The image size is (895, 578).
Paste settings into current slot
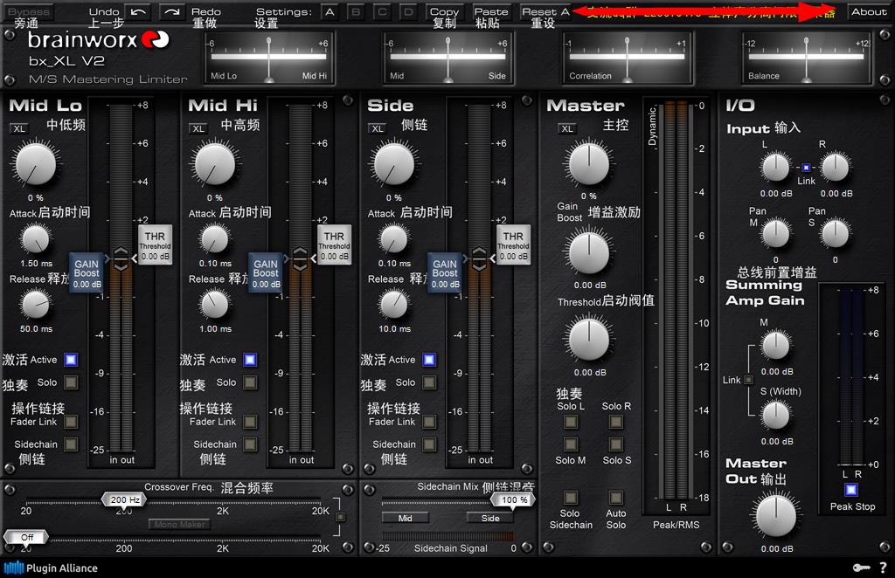coord(491,12)
